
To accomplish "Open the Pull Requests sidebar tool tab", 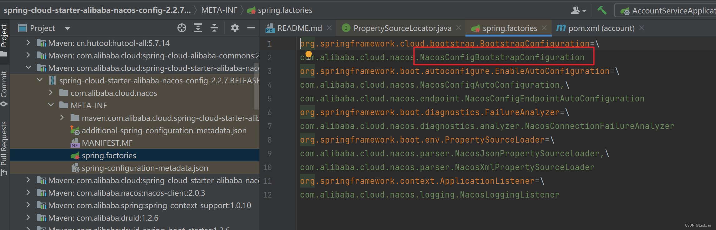I will tap(4, 148).
